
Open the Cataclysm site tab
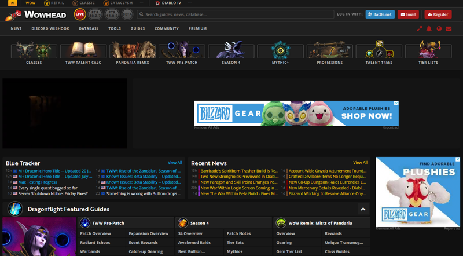coord(118,3)
